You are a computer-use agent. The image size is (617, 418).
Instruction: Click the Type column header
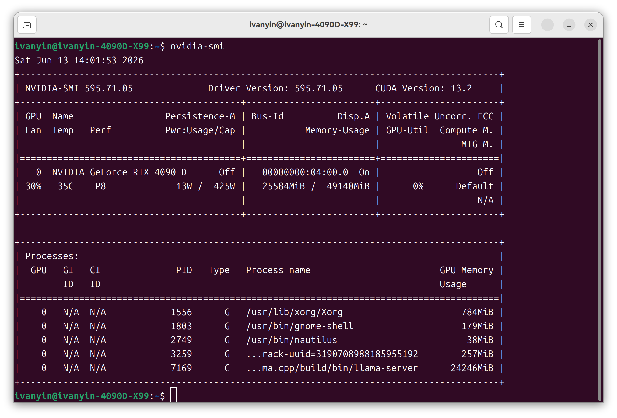(x=219, y=270)
